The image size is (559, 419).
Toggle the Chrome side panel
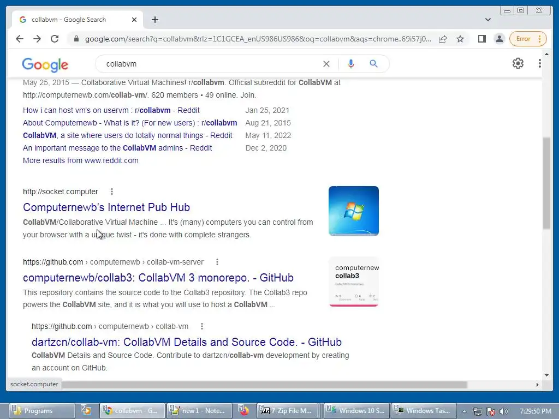coord(482,39)
